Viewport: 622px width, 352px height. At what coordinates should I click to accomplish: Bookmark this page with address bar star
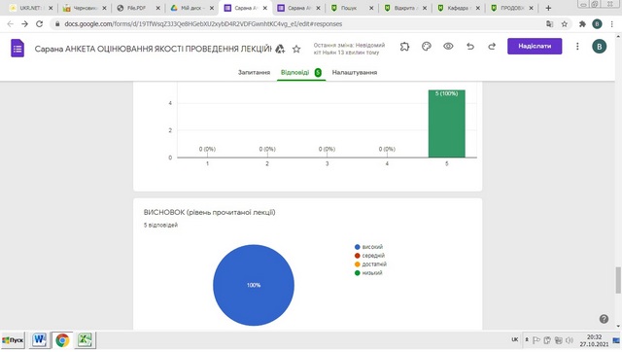(565, 23)
